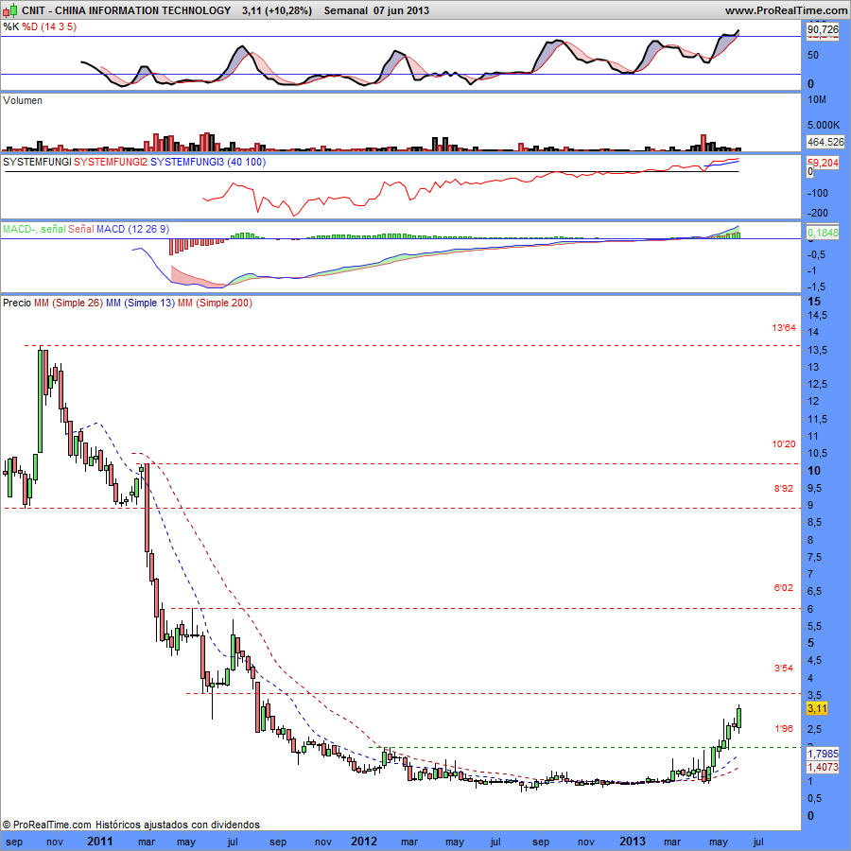Click the 5.000K volume axis label
851x851 pixels.
[x=824, y=125]
